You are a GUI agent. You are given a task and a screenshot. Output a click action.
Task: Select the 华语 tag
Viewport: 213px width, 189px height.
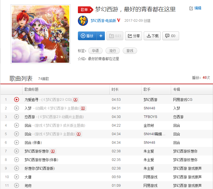[x=95, y=51]
